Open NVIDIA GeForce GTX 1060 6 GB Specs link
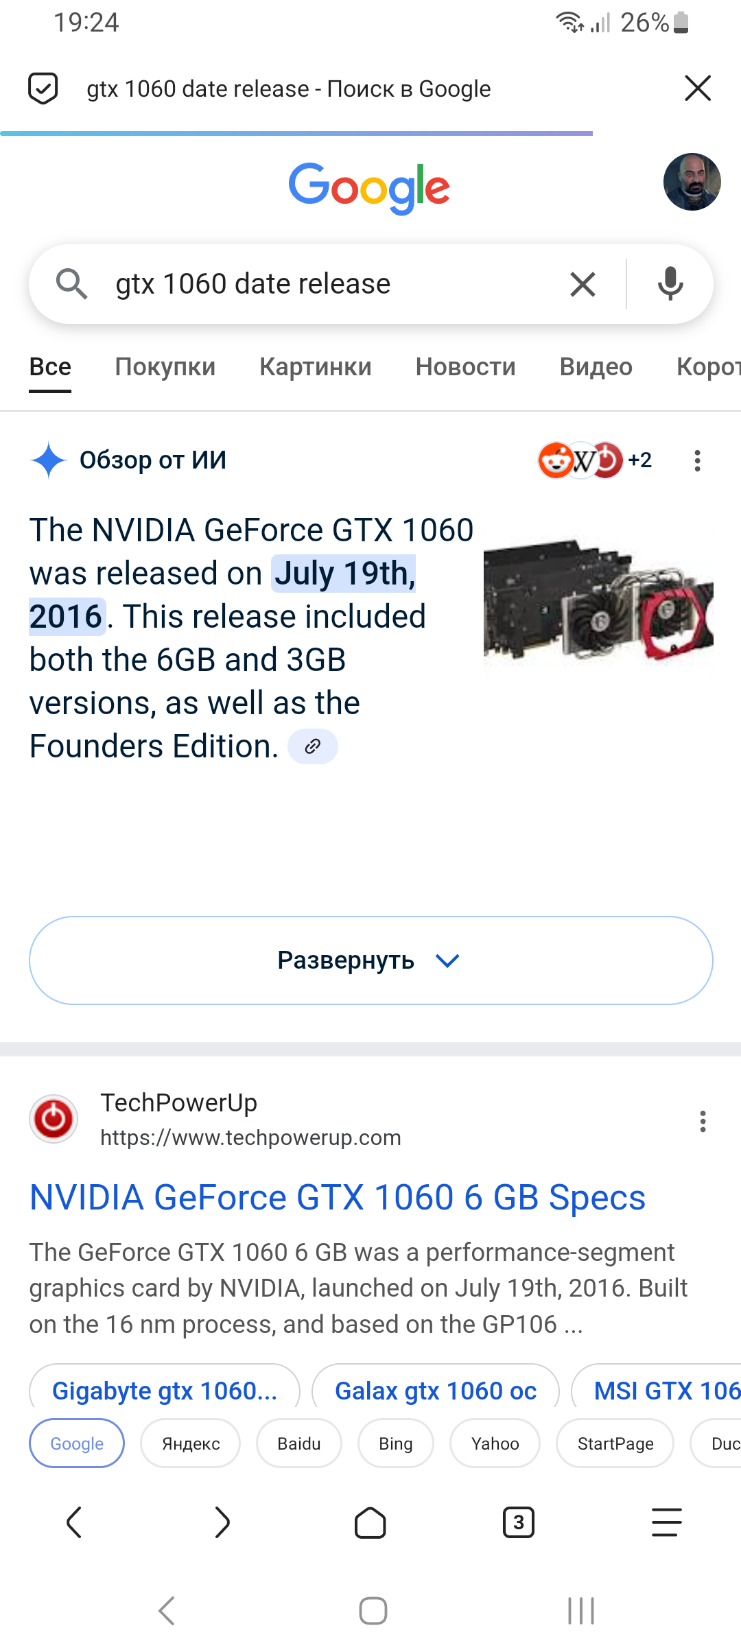Image resolution: width=741 pixels, height=1652 pixels. [338, 1198]
